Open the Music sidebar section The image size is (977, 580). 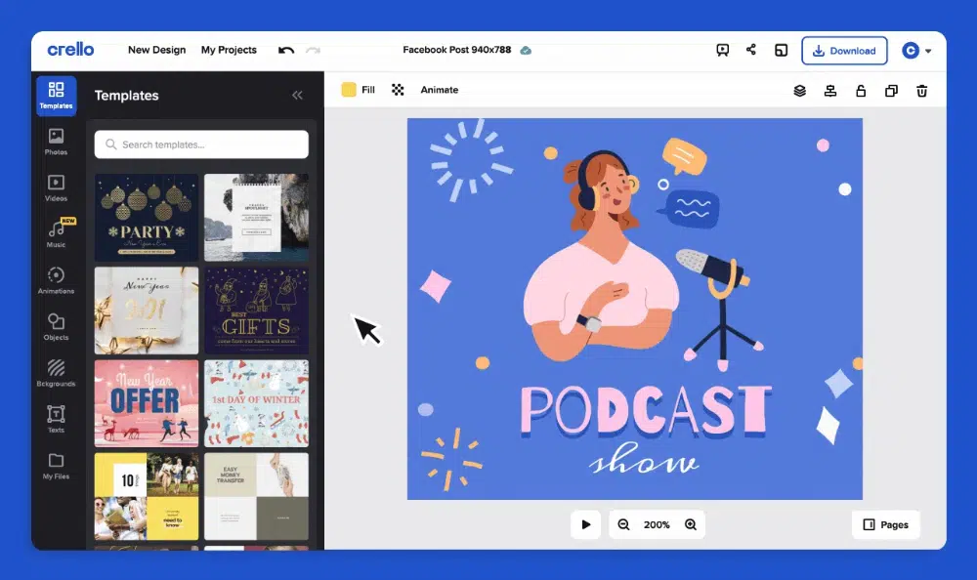coord(56,234)
